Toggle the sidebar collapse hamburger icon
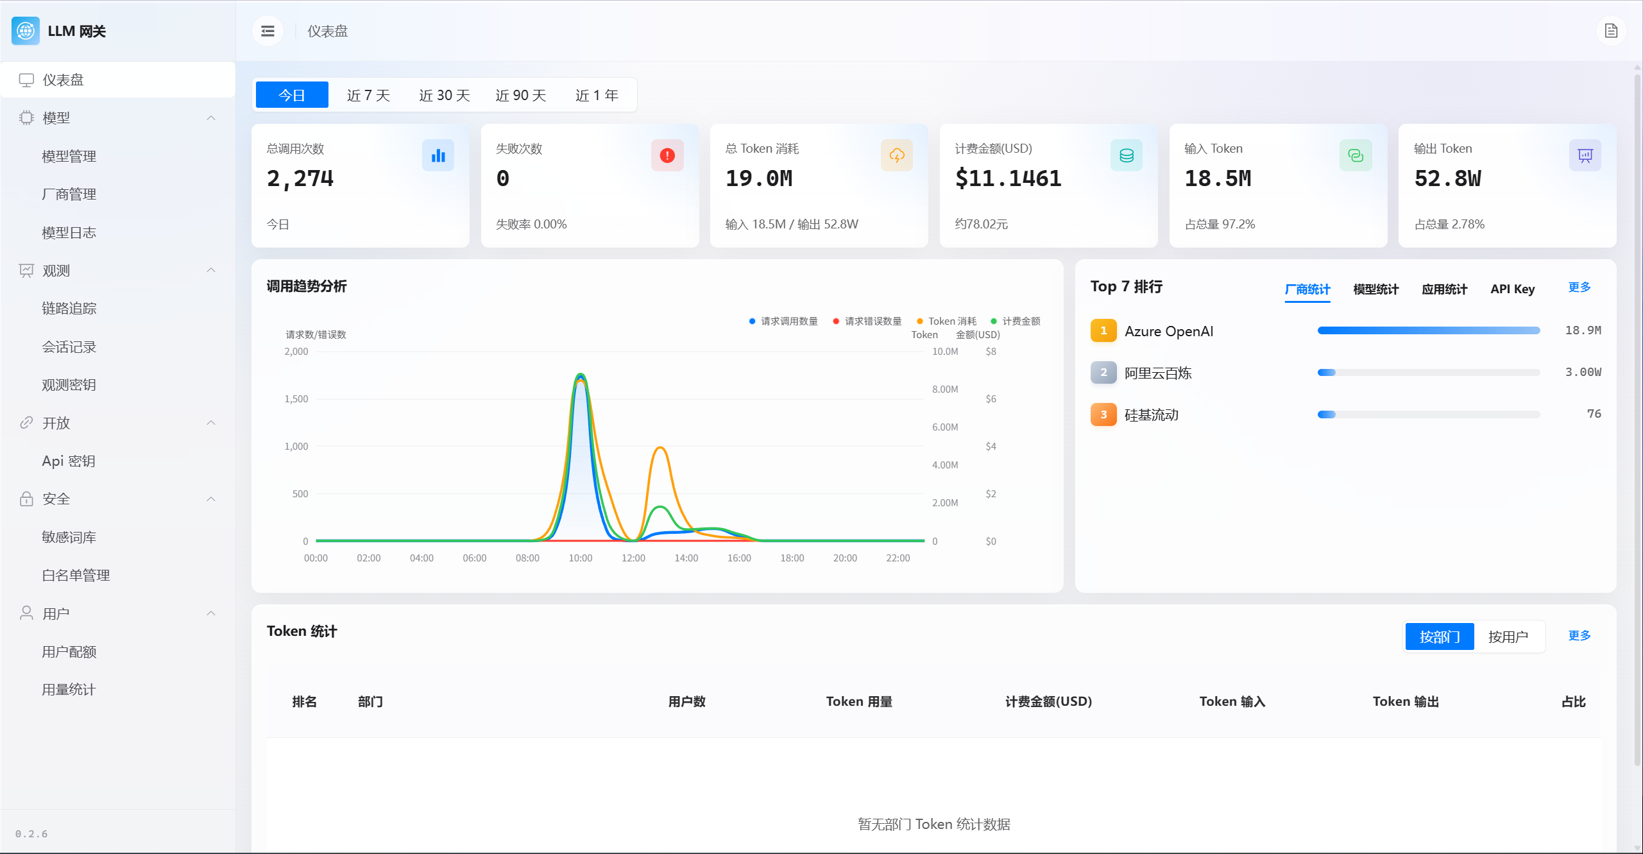The image size is (1643, 854). coord(268,31)
